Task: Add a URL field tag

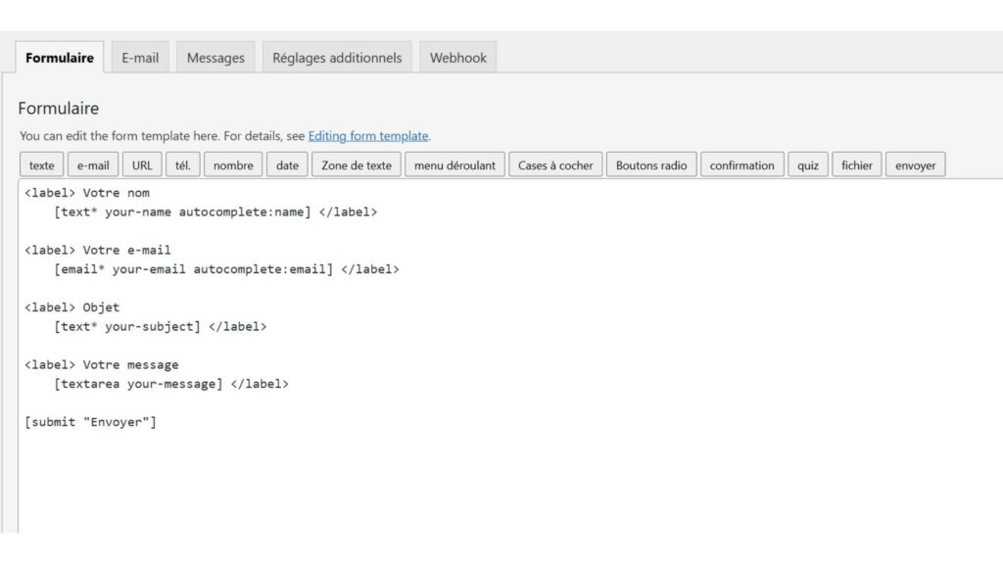Action: [142, 165]
